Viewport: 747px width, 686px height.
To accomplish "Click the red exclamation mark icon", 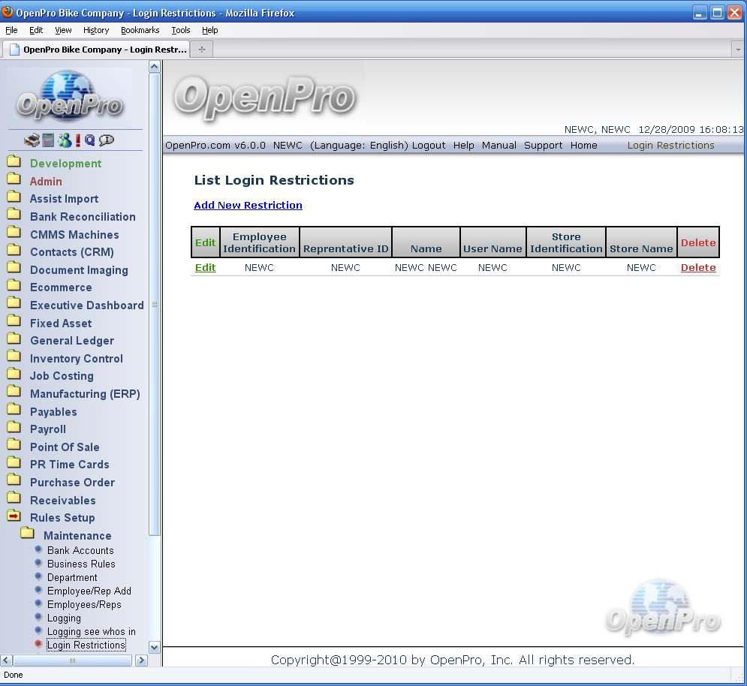I will pos(77,140).
